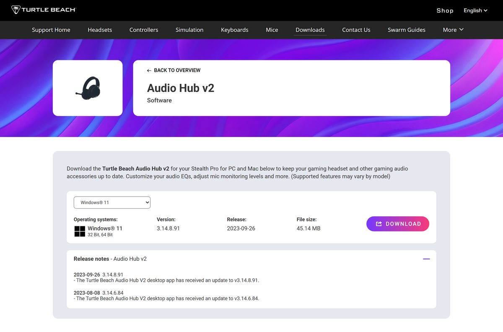Open the Keyboards menu item
Screen dimensions: 503x332
235,30
